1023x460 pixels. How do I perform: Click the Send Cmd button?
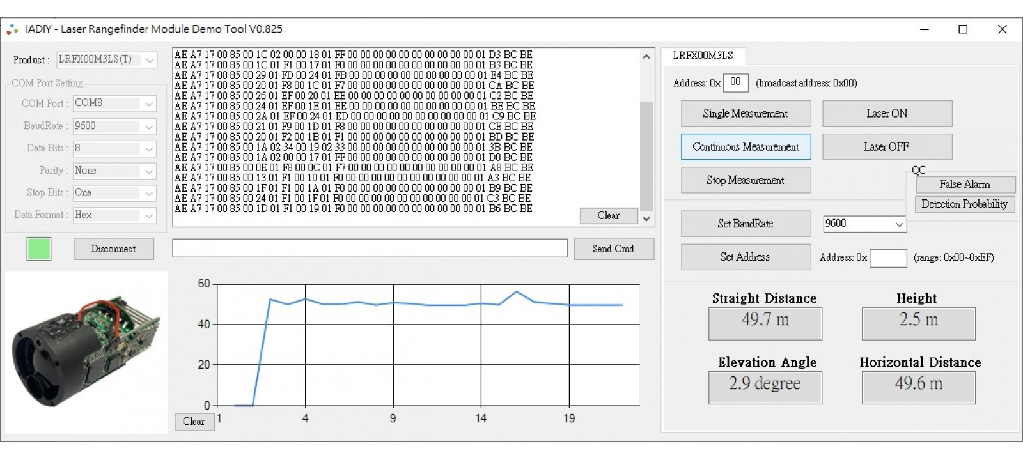tap(613, 249)
